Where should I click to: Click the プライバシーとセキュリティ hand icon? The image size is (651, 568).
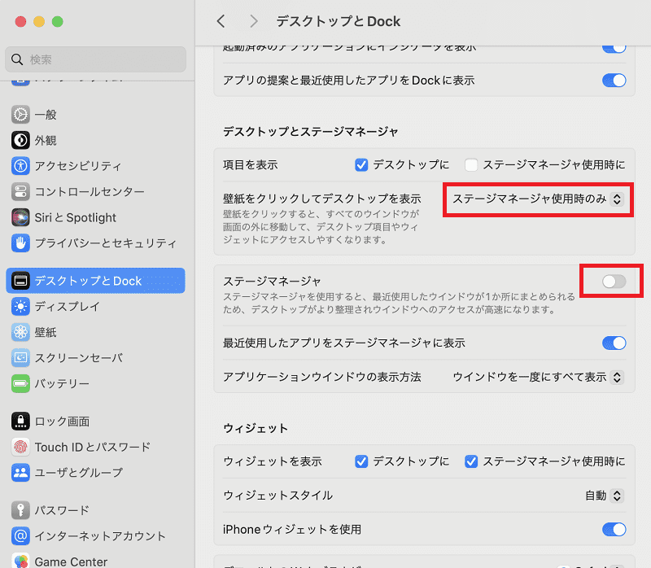pos(20,243)
